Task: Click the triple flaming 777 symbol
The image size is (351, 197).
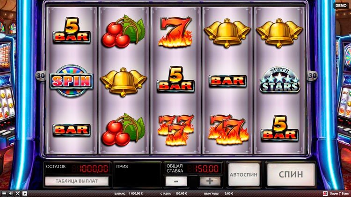Action: click(175, 130)
